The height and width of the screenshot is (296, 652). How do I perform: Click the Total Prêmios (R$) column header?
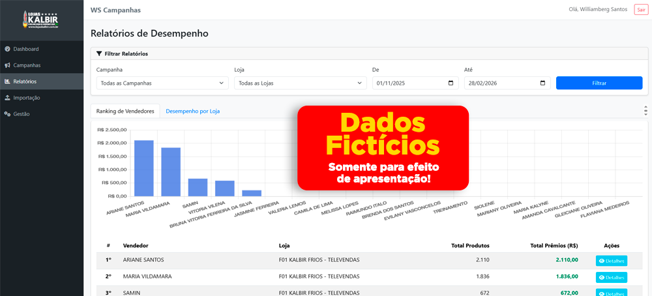554,246
